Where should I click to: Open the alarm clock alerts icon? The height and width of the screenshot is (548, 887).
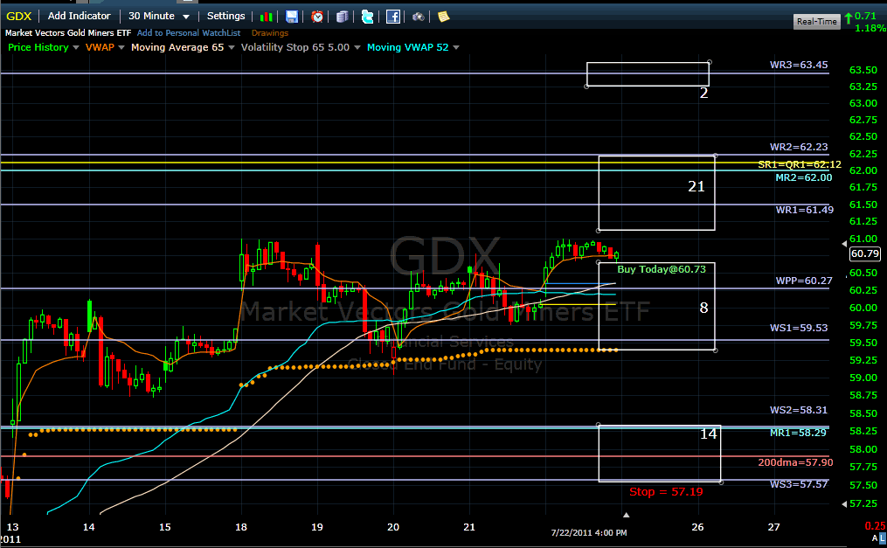tap(317, 17)
